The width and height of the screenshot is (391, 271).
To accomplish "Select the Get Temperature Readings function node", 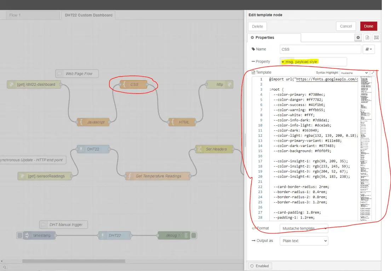I will [x=158, y=176].
